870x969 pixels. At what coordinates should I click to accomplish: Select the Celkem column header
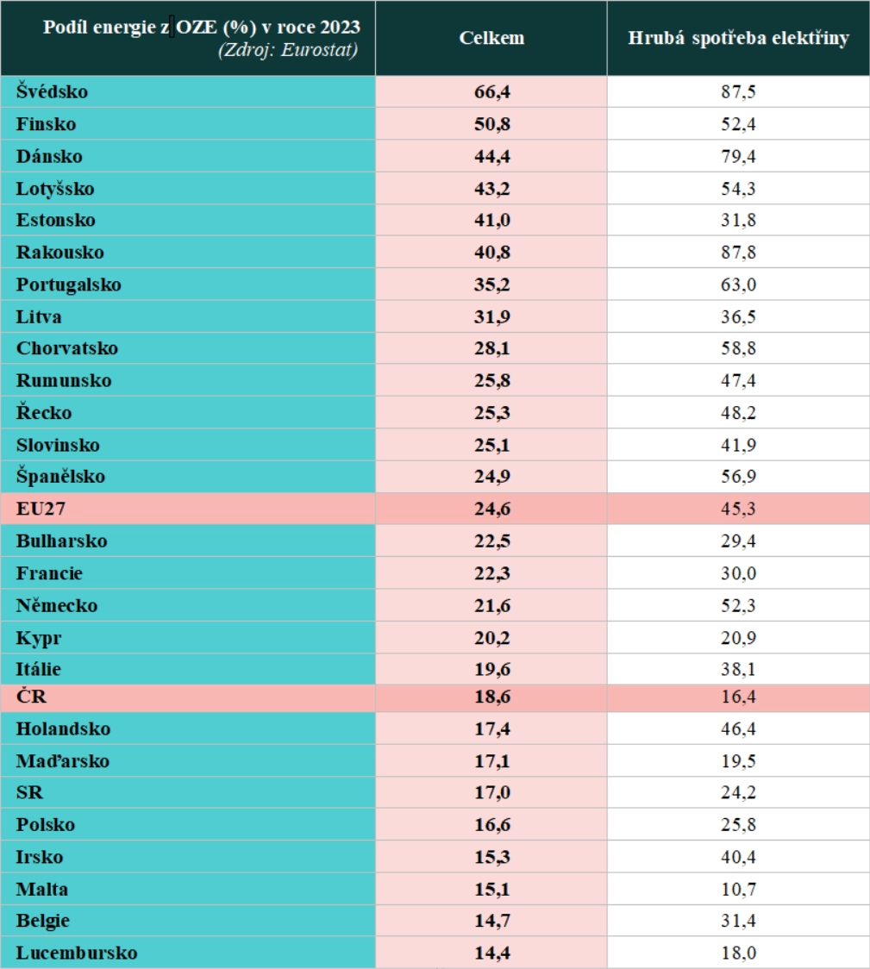pos(491,38)
